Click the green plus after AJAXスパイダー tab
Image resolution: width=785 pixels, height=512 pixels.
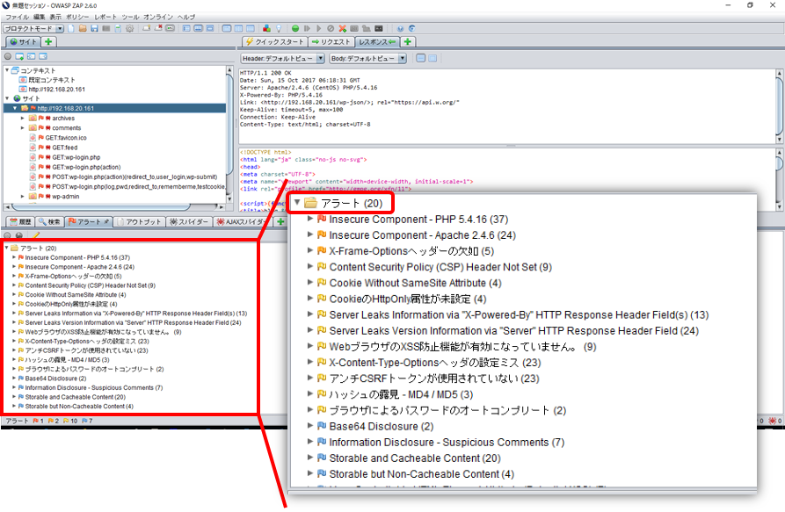click(280, 221)
